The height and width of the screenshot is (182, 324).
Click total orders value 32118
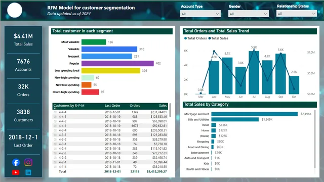click(x=135, y=172)
